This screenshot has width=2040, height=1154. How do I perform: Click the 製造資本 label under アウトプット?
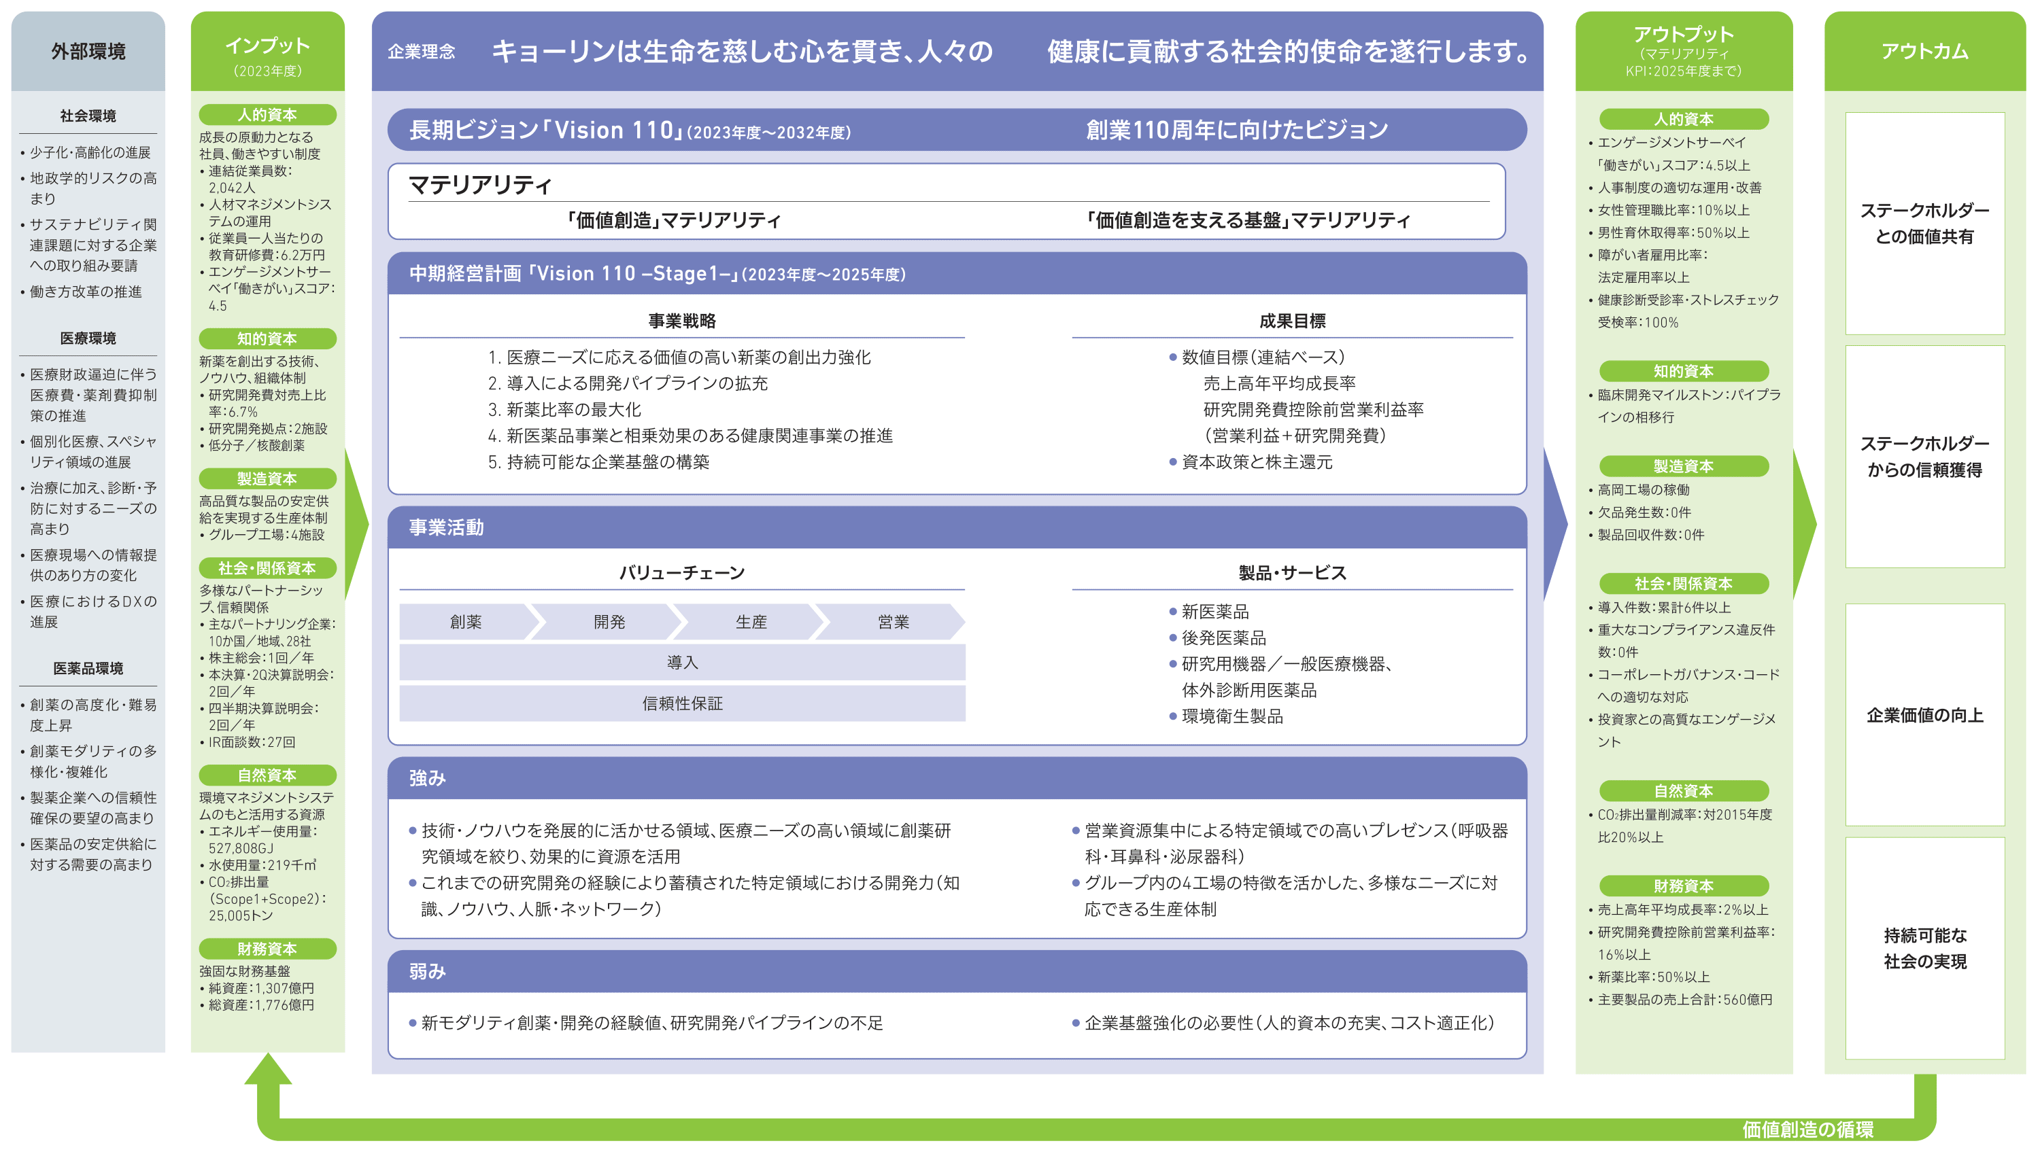1683,466
